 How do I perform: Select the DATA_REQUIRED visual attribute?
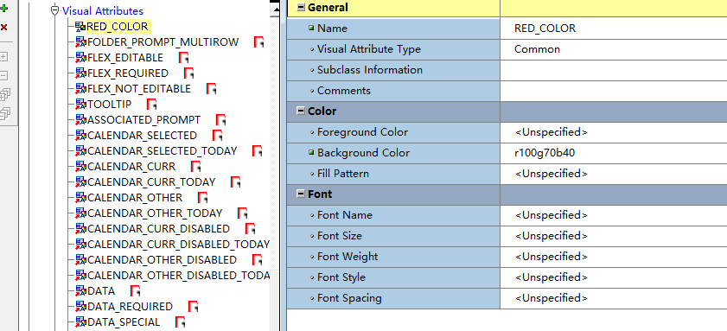point(130,307)
